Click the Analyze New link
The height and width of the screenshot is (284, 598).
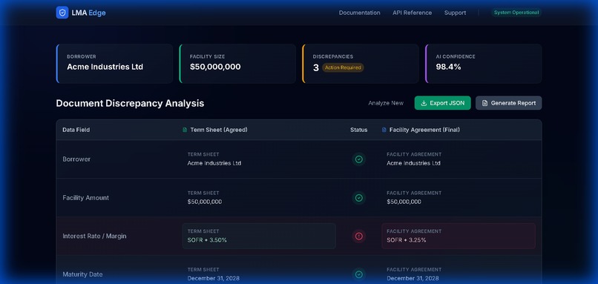pos(386,103)
